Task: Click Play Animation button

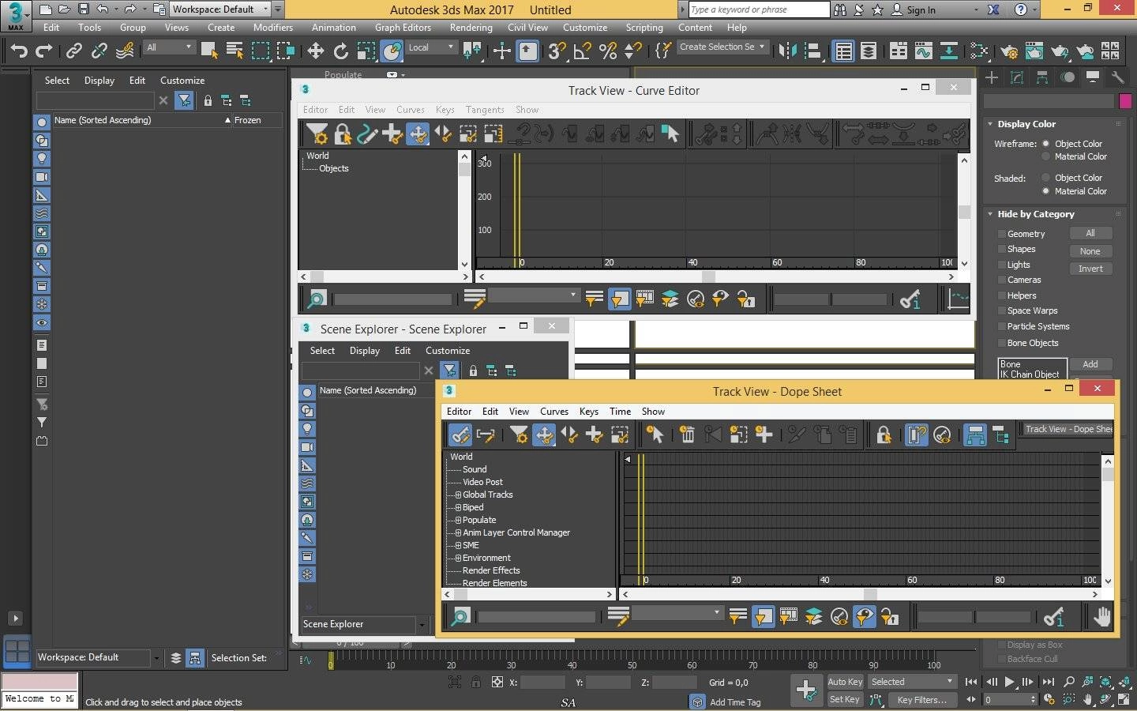Action: pos(1010,682)
